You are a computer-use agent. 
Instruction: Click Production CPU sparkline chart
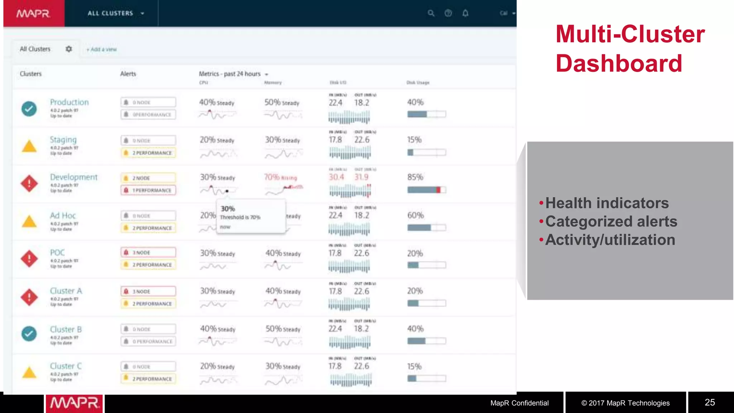coord(218,115)
